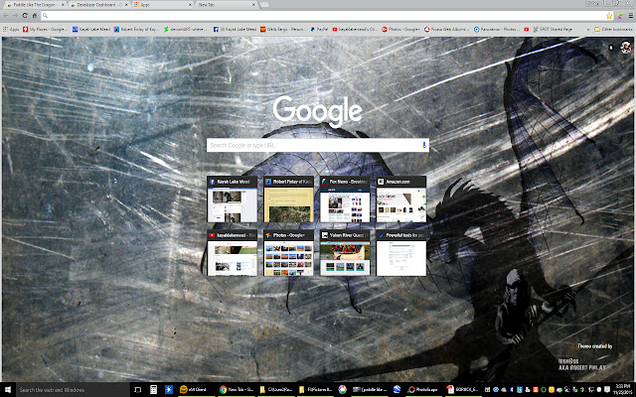Viewport: 636px width, 397px height.
Task: Open the Chrome hamburger menu
Action: point(631,16)
